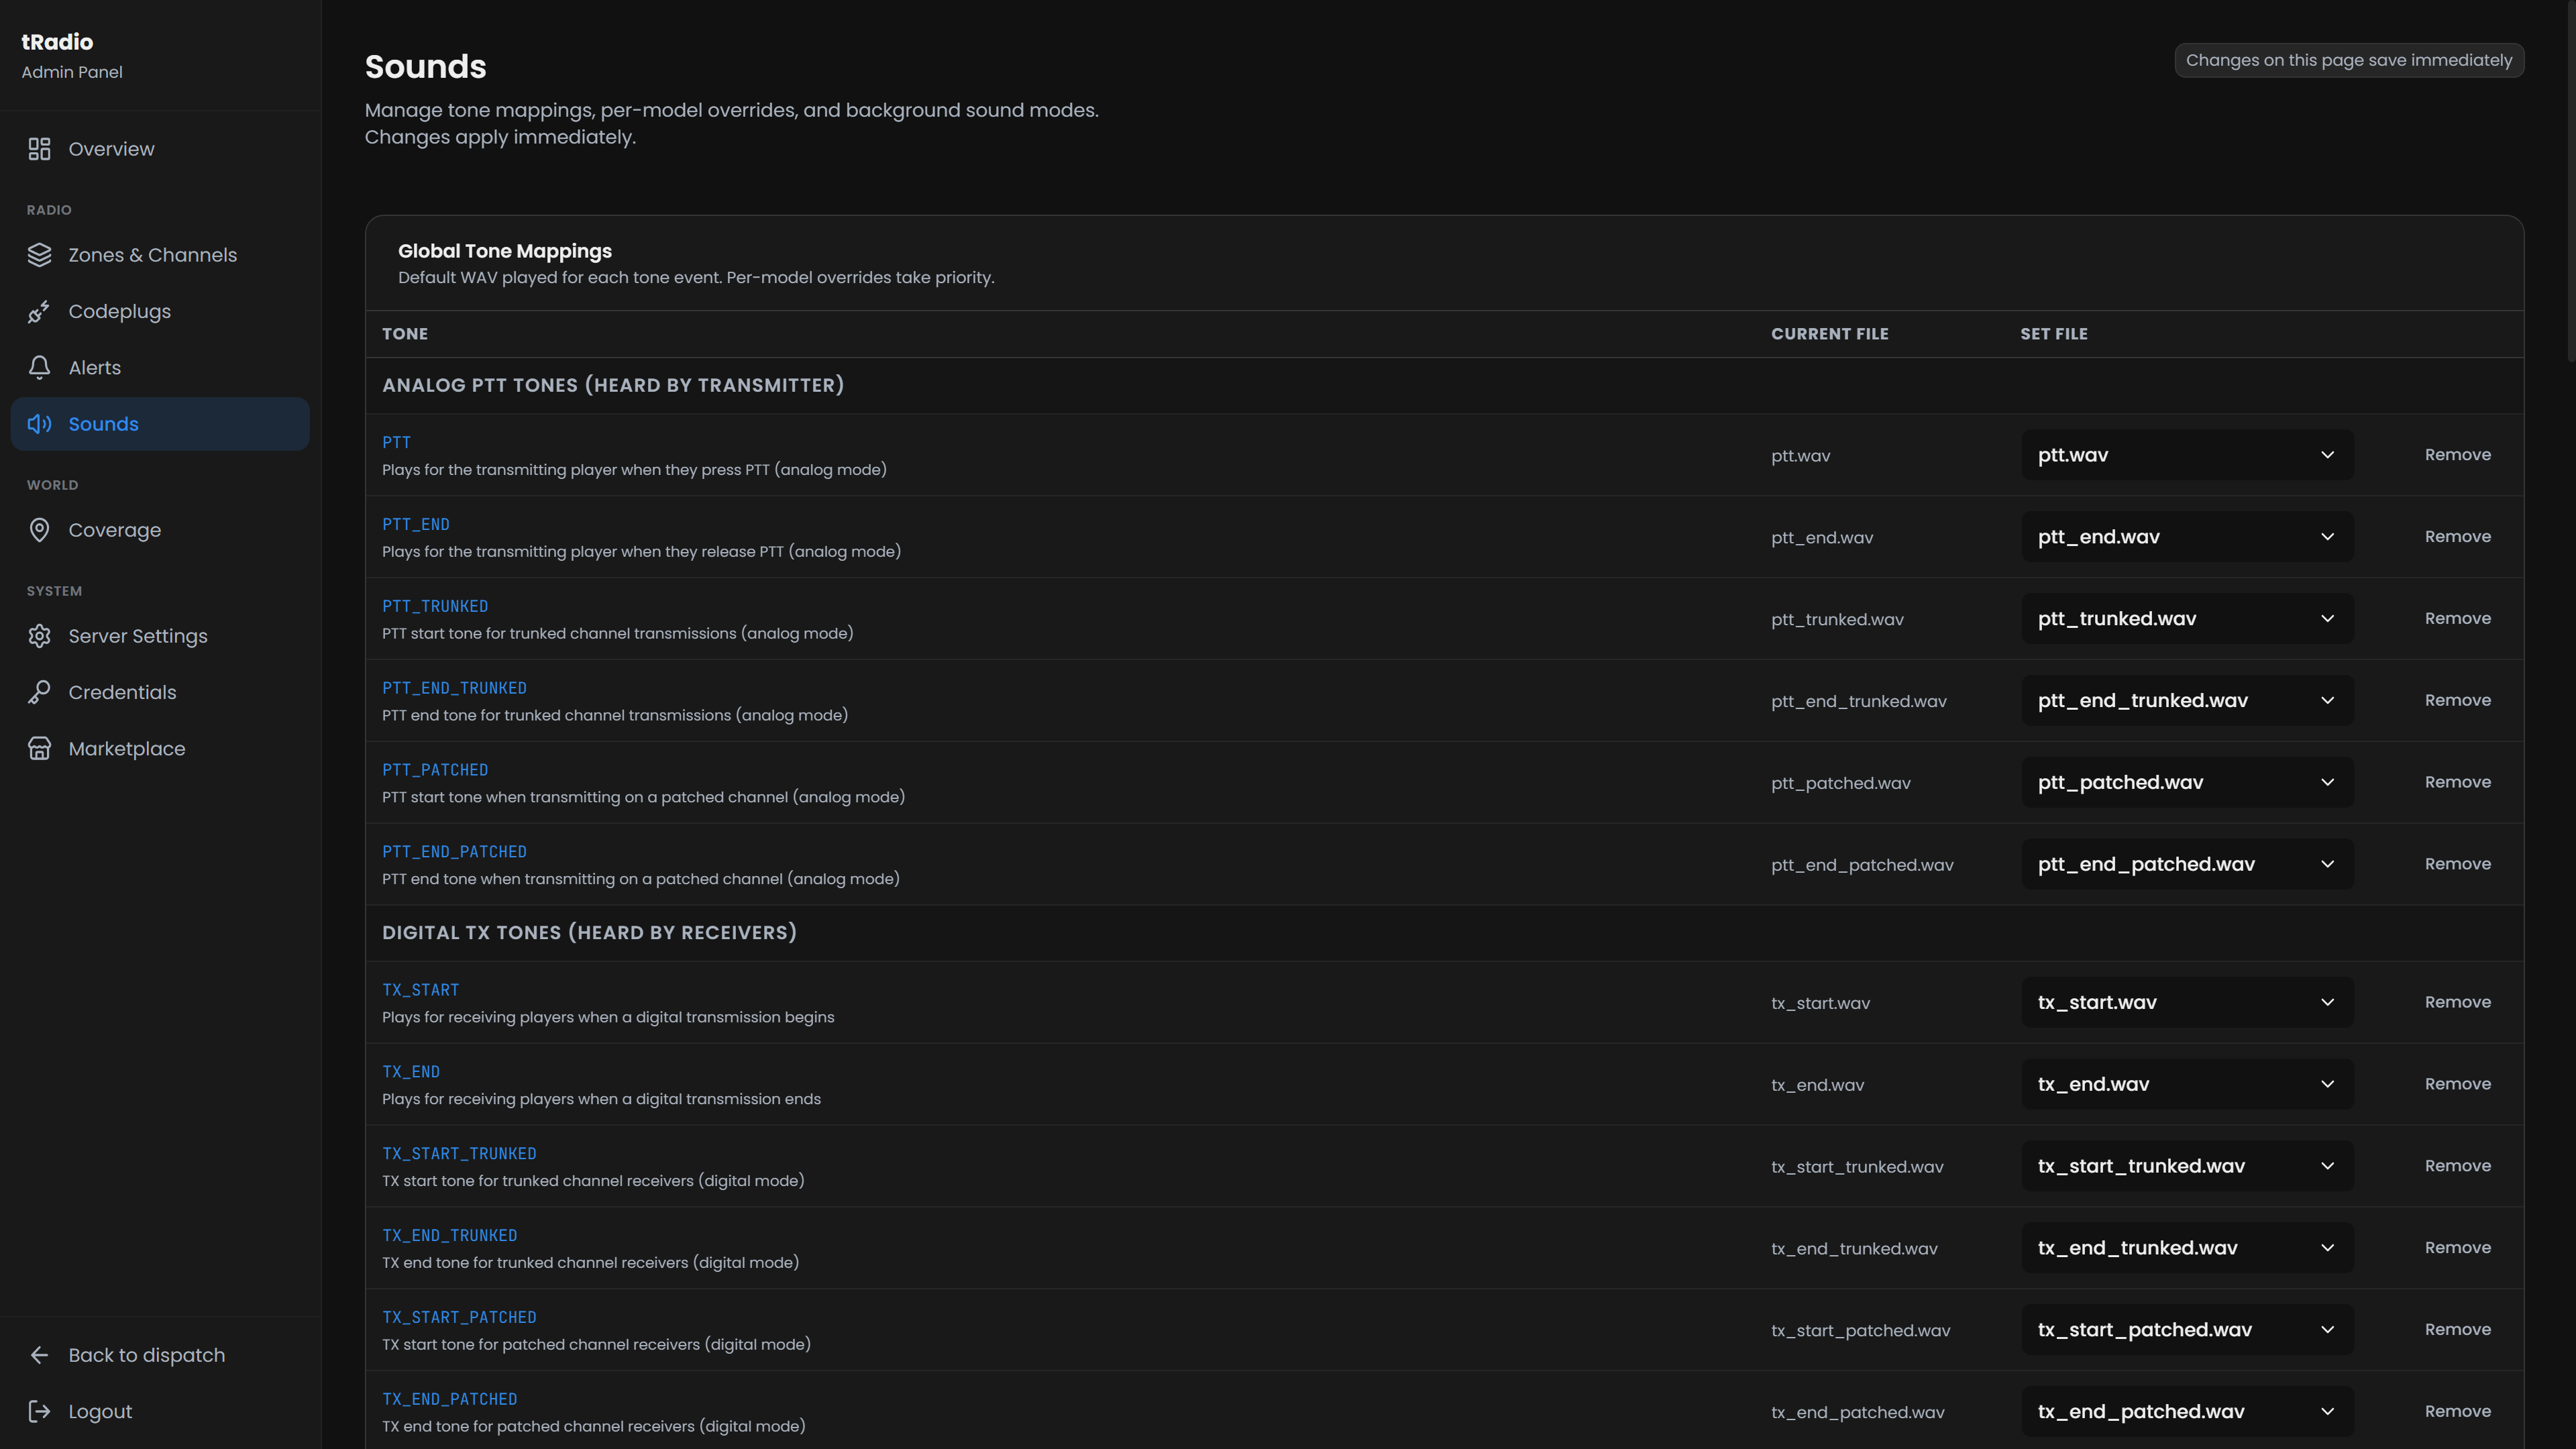Click the Coverage map pin icon
This screenshot has width=2576, height=1449.
pos(39,530)
